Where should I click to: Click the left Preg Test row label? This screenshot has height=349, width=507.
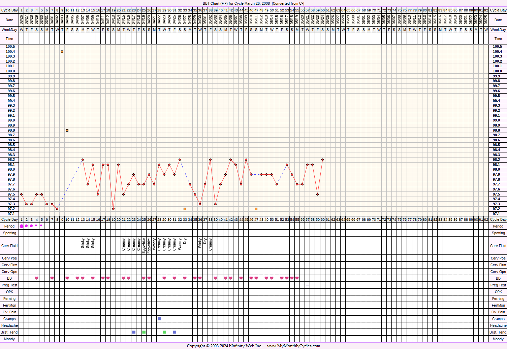pyautogui.click(x=9, y=285)
